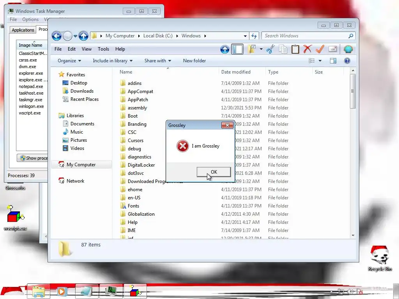Open recent pages dropdown beside forward button
399x299 pixels.
tap(75, 36)
